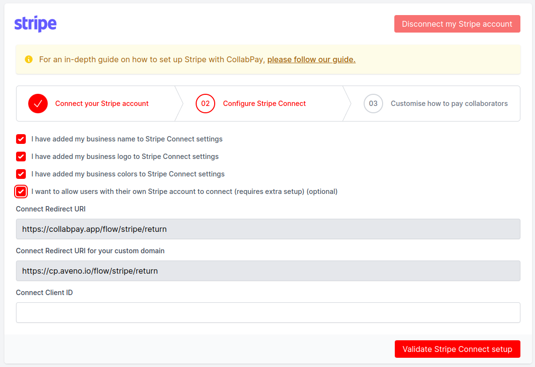Screen dimensions: 535x367
Task: Click the custom domain redirect URI field
Action: tap(268, 271)
